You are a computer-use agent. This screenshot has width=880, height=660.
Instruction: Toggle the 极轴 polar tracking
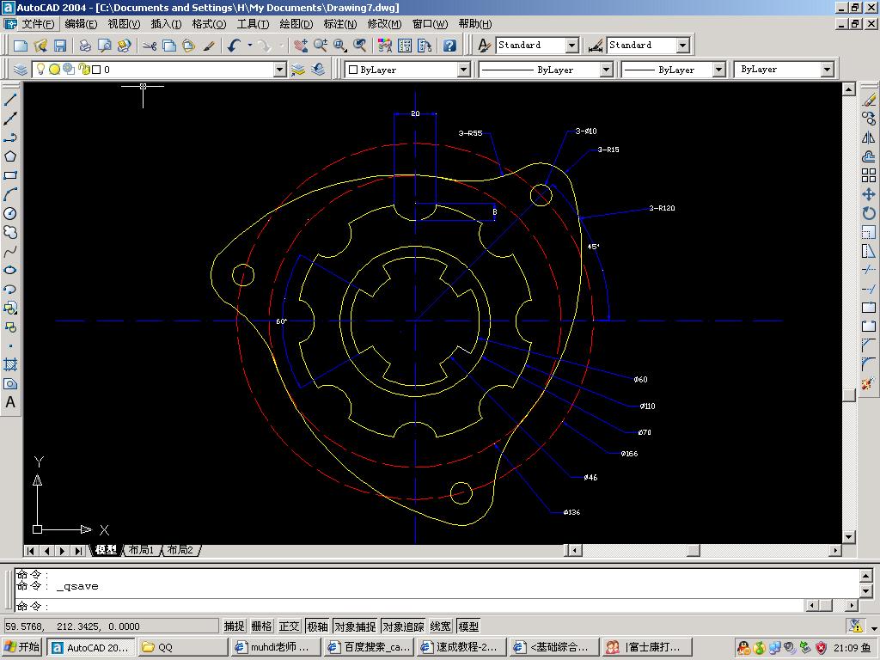(x=317, y=626)
